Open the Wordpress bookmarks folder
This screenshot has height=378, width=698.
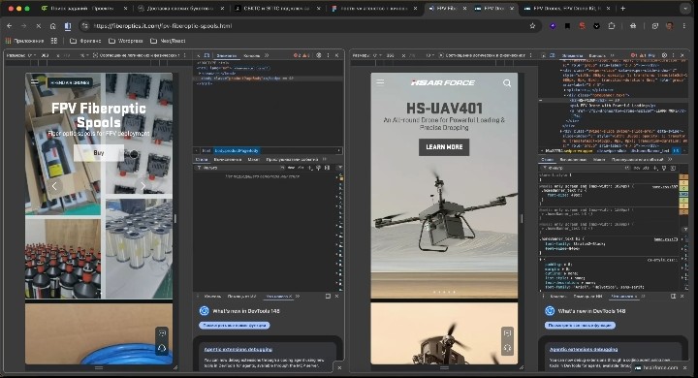[x=126, y=41]
